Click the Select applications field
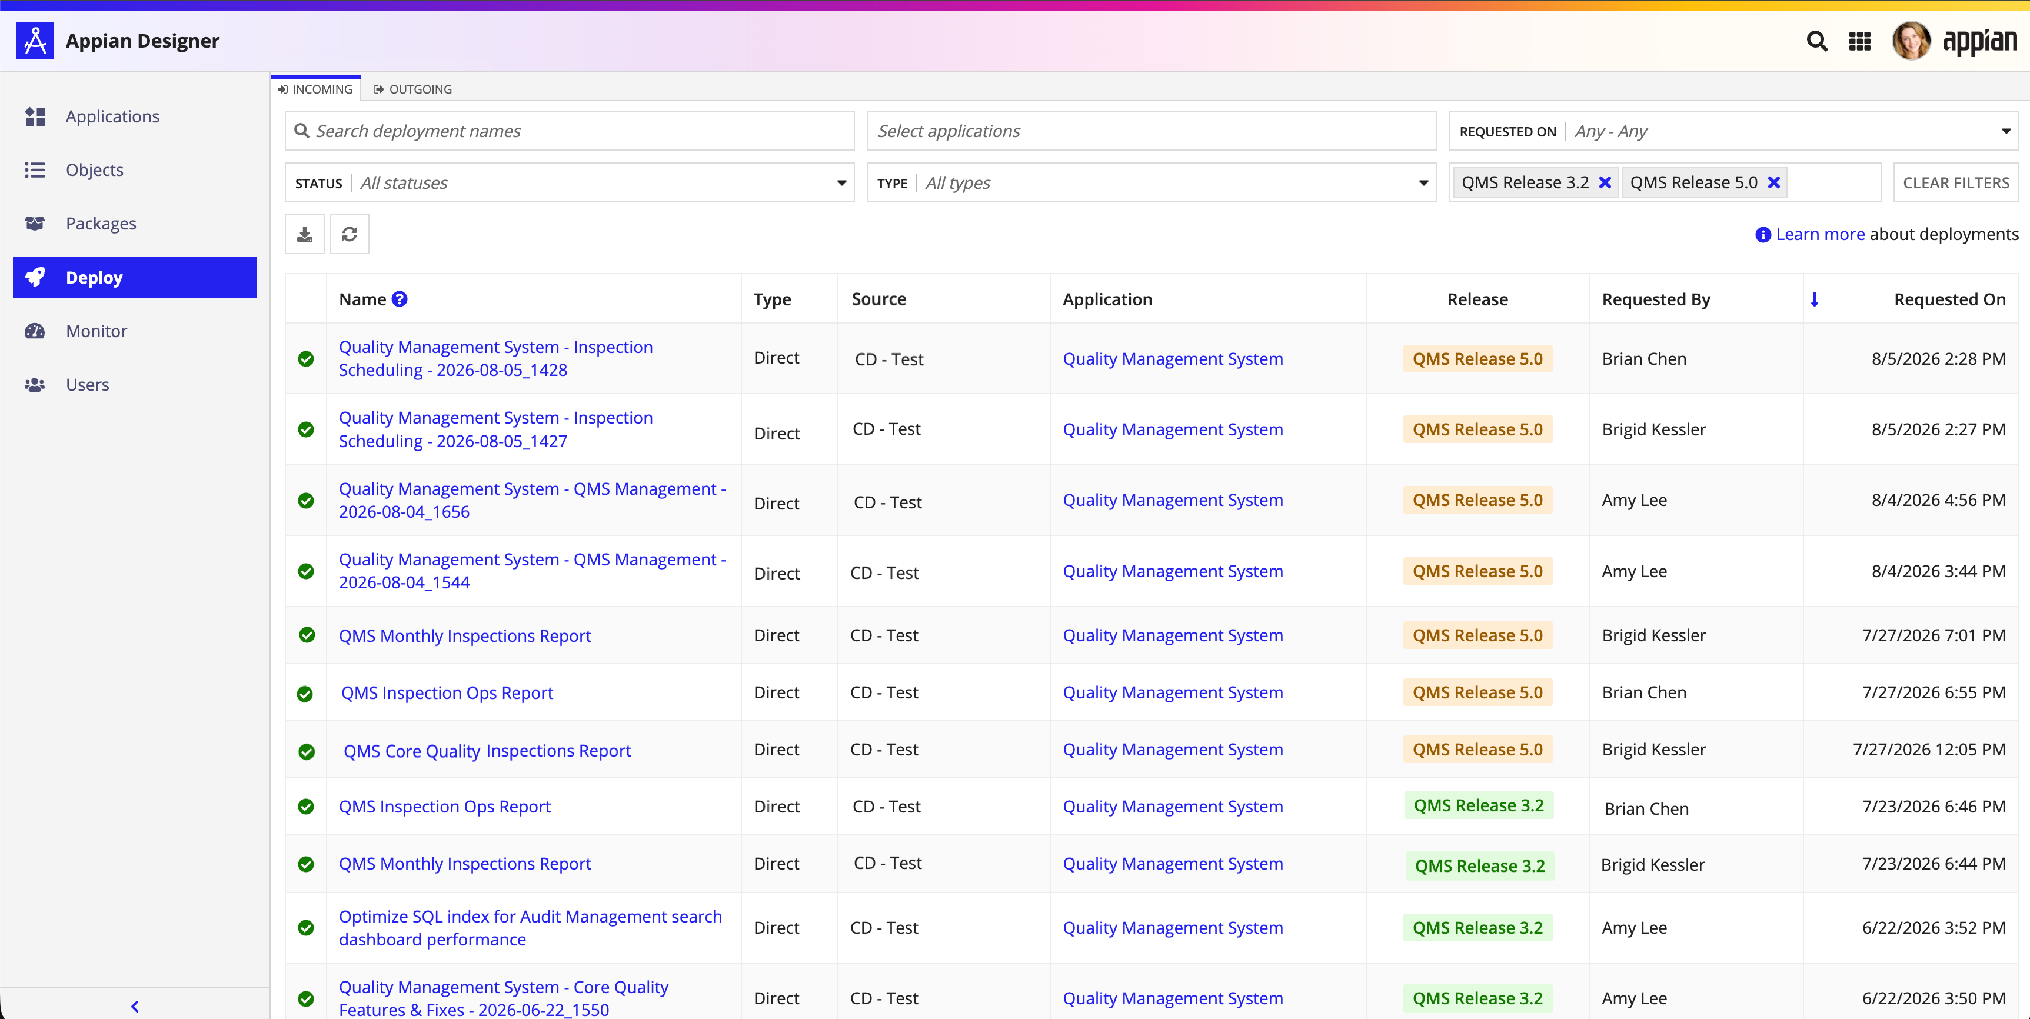Image resolution: width=2030 pixels, height=1019 pixels. (1152, 131)
